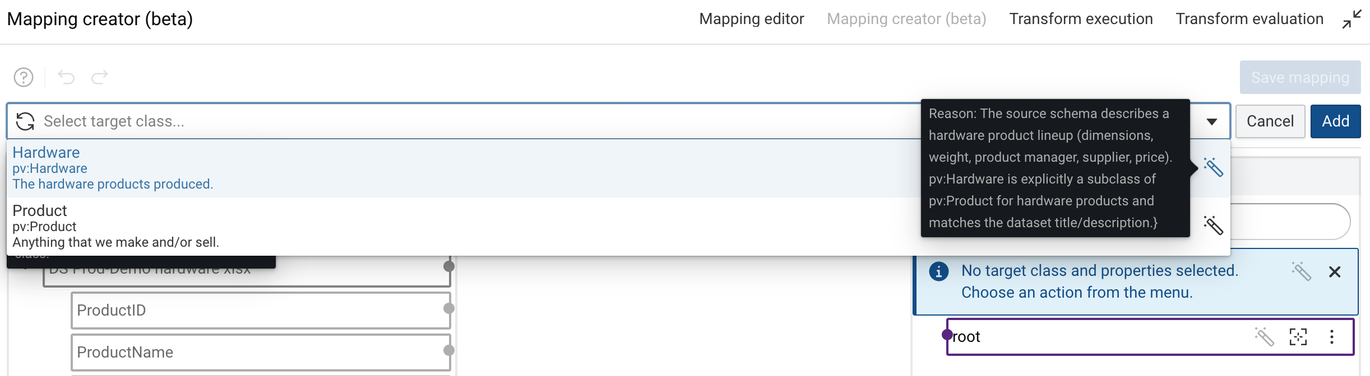This screenshot has height=376, width=1370.
Task: Click the focus frame icon on root node
Action: coord(1298,337)
